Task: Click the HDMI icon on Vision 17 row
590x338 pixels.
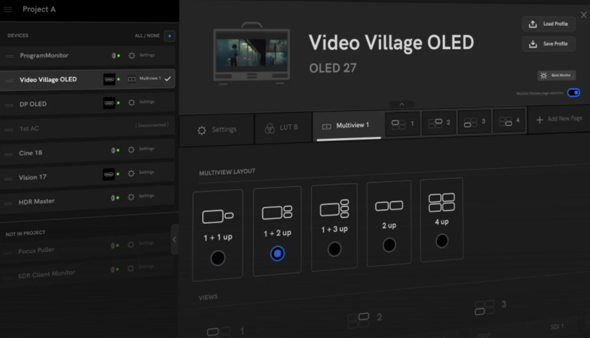Action: tap(109, 175)
